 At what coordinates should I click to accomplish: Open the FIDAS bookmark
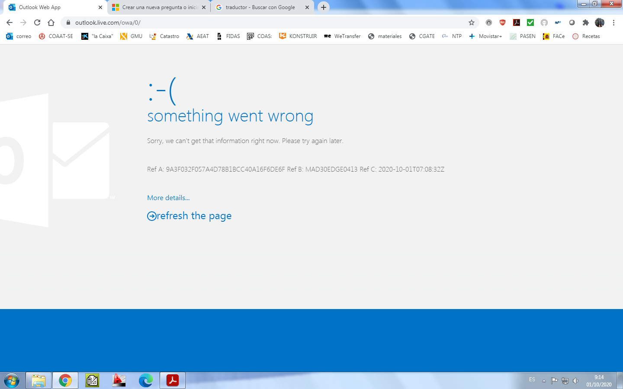[x=228, y=36]
